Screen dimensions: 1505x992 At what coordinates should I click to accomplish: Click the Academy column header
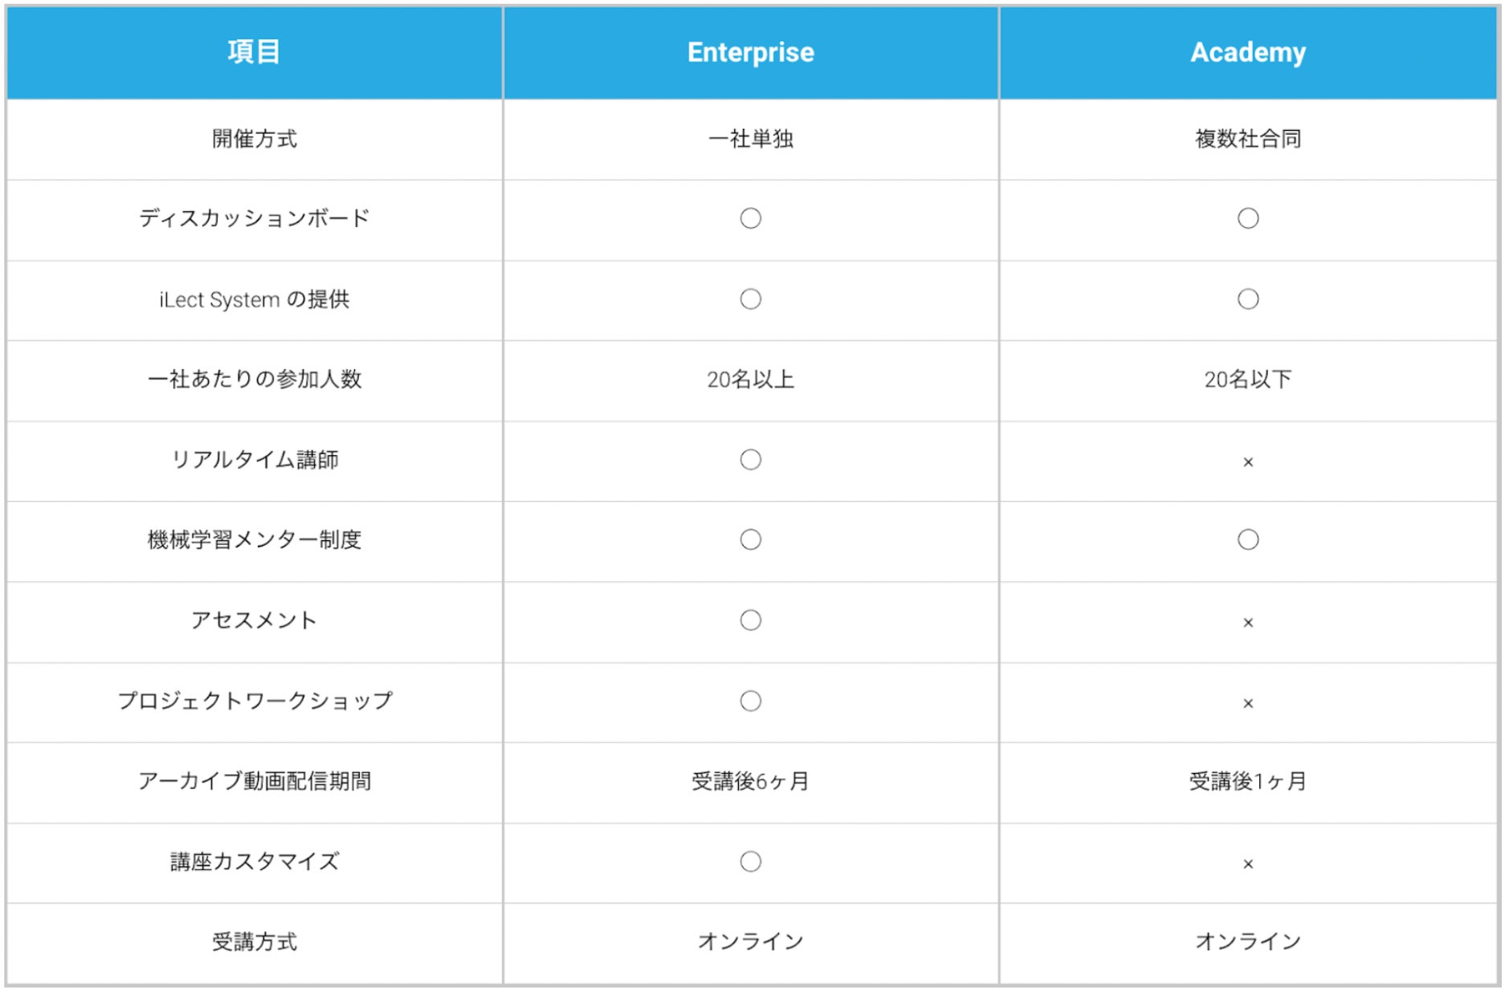click(x=1247, y=52)
